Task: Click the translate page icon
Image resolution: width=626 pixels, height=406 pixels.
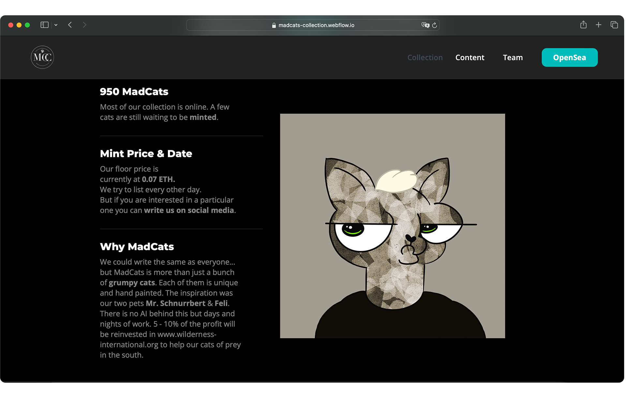Action: pos(425,25)
